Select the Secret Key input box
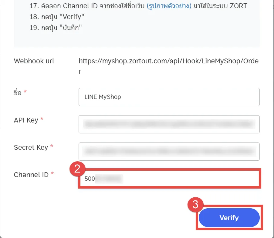 click(x=169, y=152)
